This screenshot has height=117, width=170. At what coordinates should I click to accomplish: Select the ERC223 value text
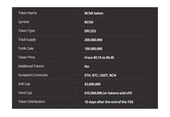[x=90, y=31]
